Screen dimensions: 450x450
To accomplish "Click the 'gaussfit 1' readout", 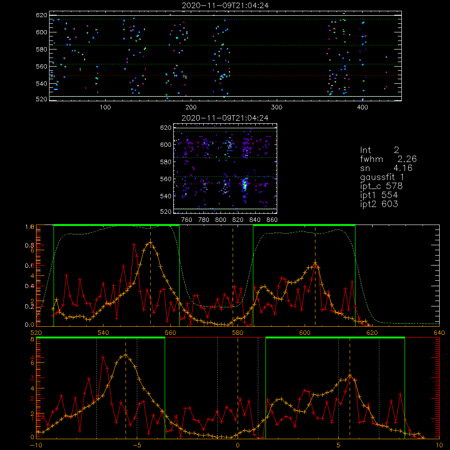I will click(x=382, y=177).
